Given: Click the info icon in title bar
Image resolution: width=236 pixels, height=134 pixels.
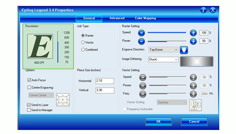Looking at the screenshot, I should tap(203, 10).
